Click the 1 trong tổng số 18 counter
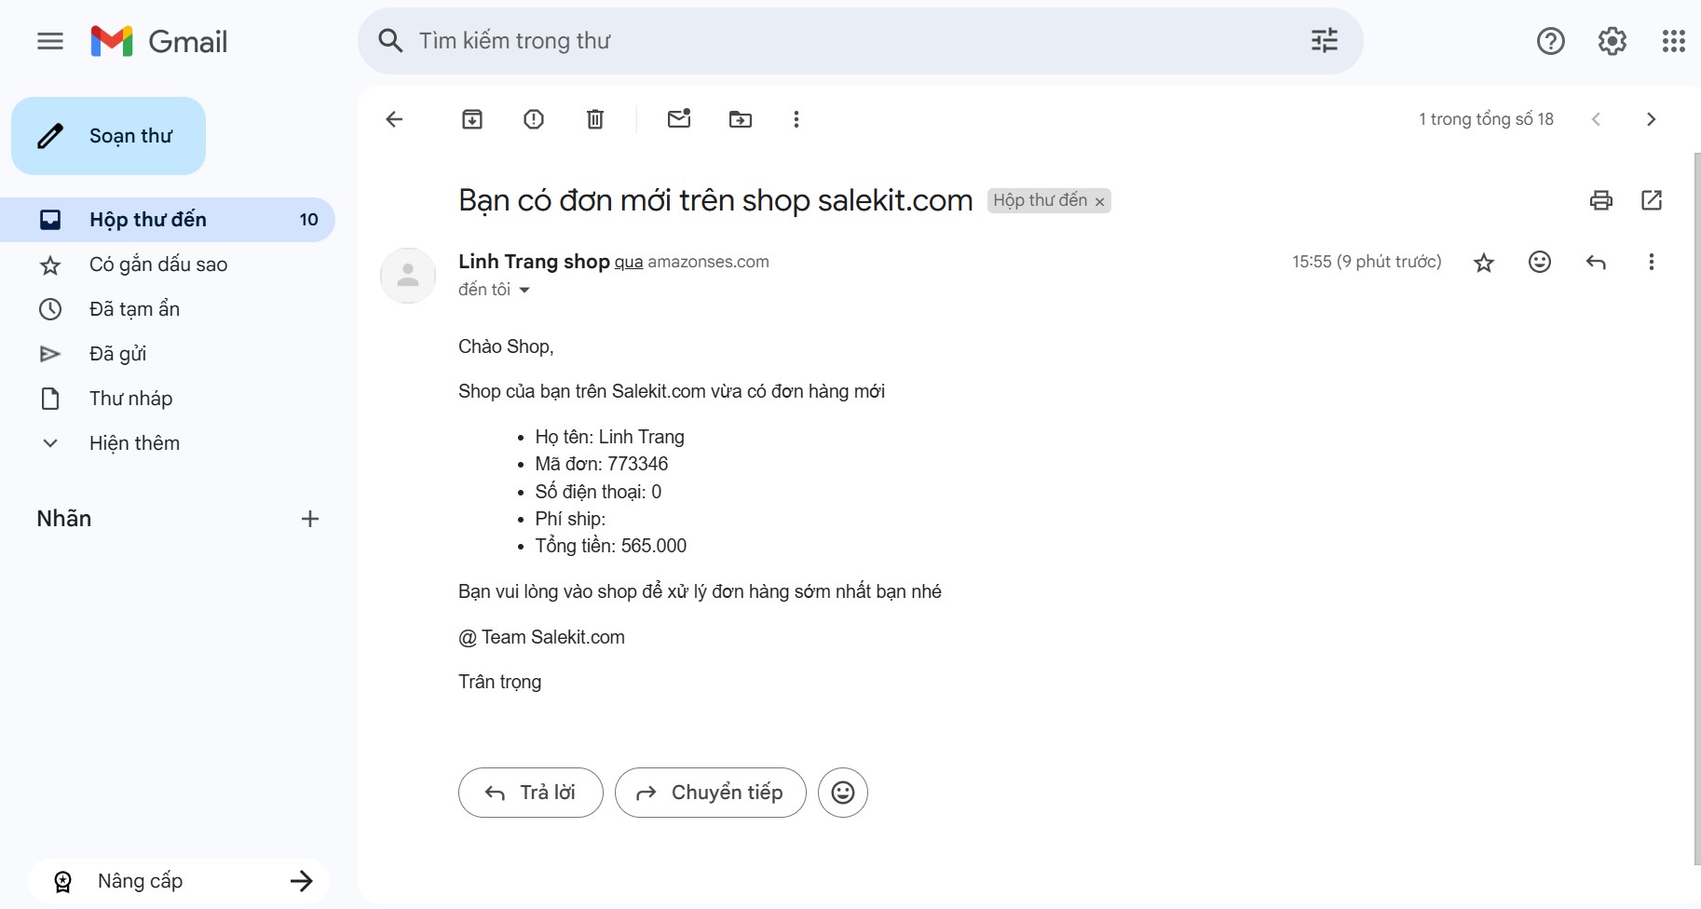The height and width of the screenshot is (909, 1701). tap(1487, 119)
